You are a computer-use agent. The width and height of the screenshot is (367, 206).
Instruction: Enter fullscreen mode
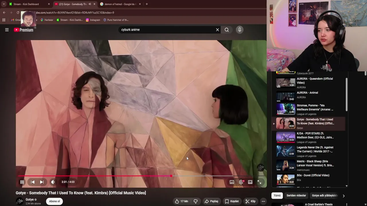point(259,182)
